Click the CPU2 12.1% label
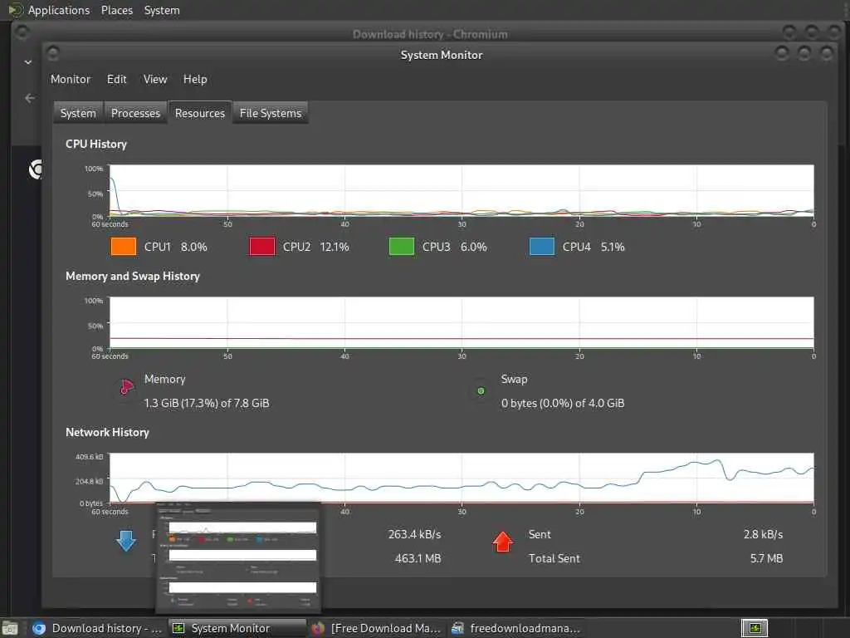850x638 pixels. [x=316, y=247]
